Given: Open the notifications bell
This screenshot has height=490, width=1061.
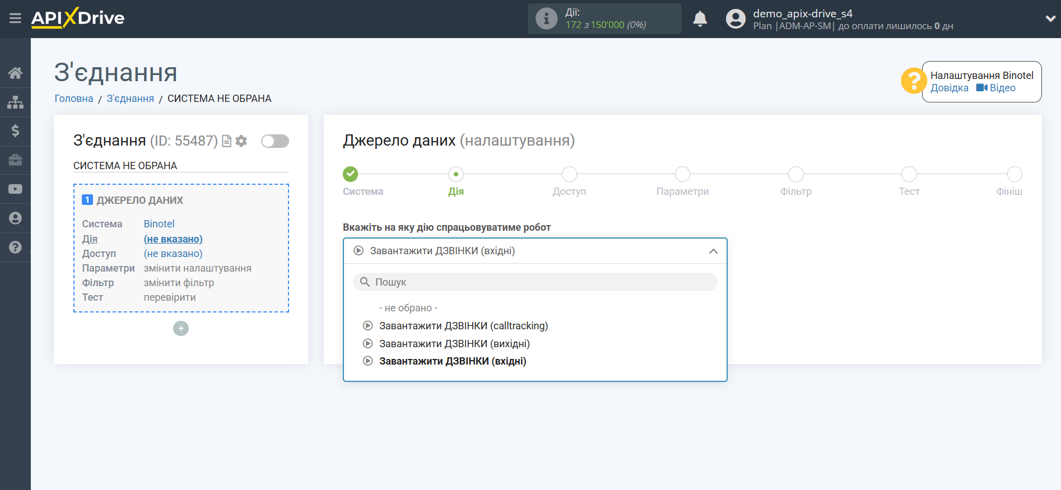Looking at the screenshot, I should (x=700, y=18).
